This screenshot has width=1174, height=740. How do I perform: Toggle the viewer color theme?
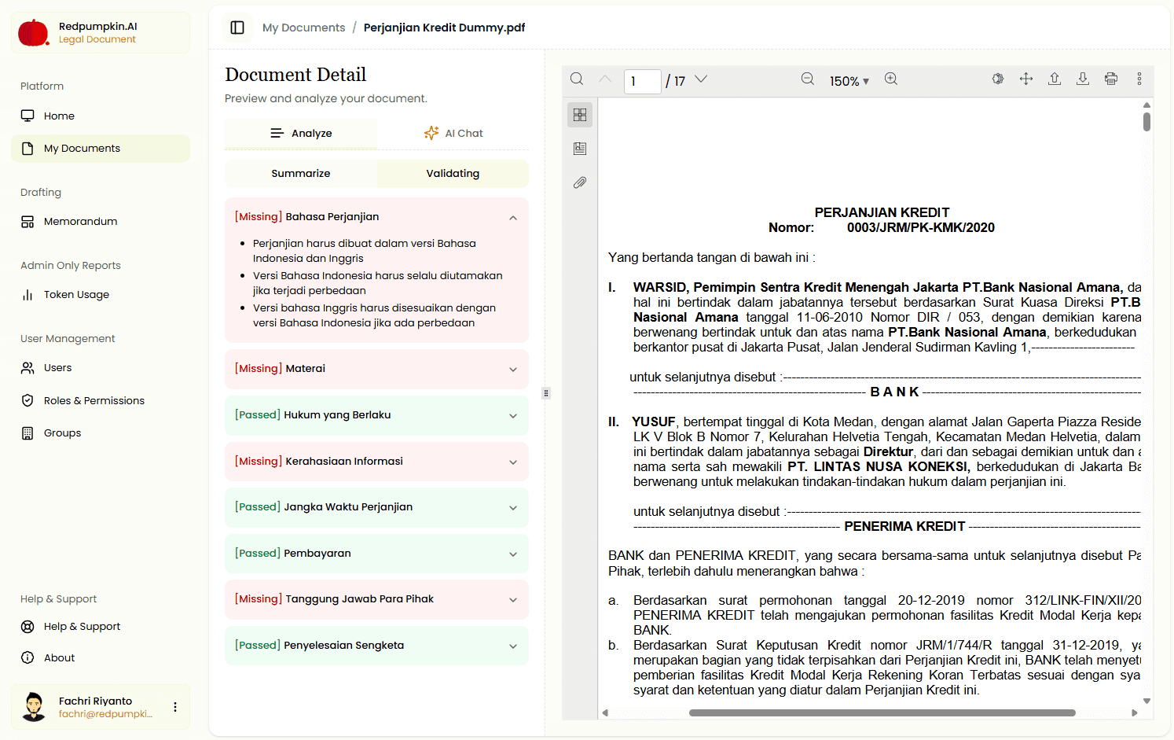(997, 79)
